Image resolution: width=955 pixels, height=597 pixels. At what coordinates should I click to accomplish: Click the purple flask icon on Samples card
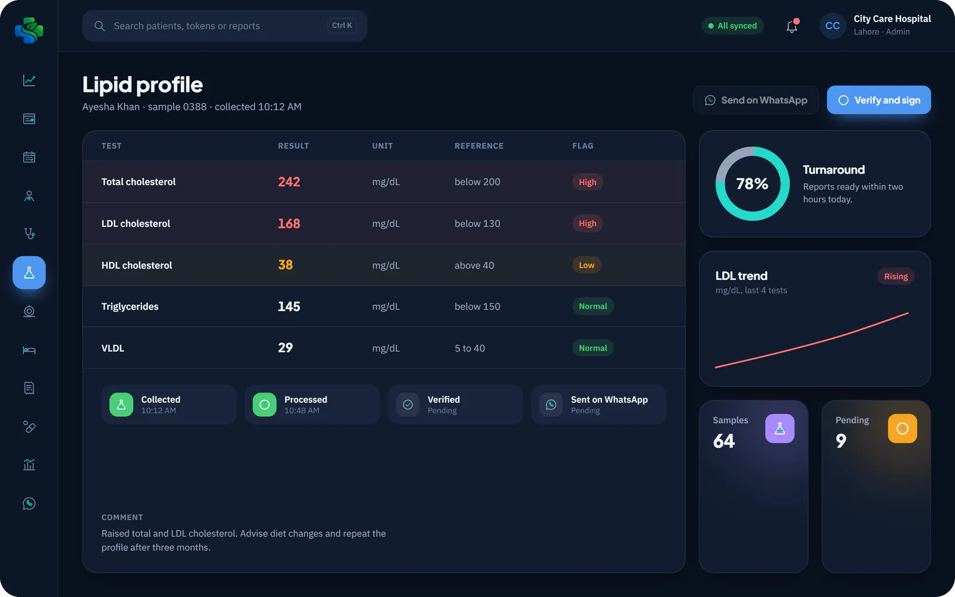pyautogui.click(x=780, y=429)
